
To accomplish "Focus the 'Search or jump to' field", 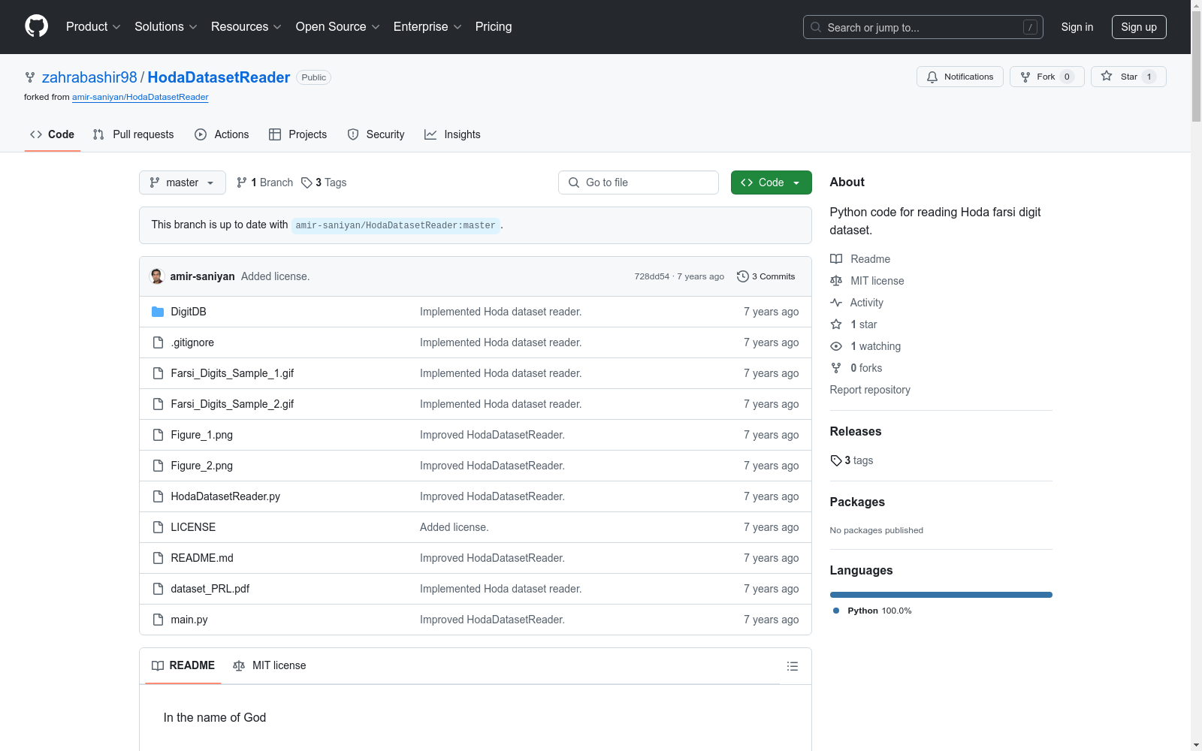I will [x=923, y=27].
